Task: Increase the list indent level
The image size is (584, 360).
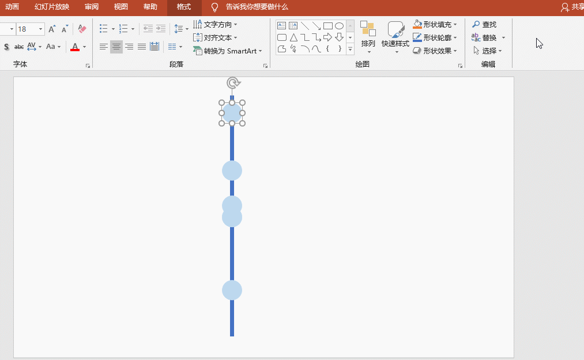Action: (x=161, y=29)
